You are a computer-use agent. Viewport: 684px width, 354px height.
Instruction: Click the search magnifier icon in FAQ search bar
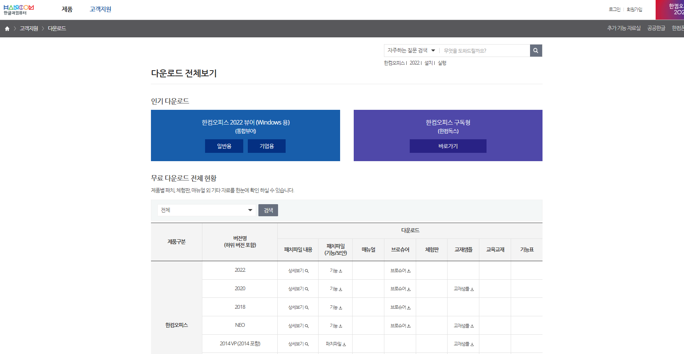[536, 50]
